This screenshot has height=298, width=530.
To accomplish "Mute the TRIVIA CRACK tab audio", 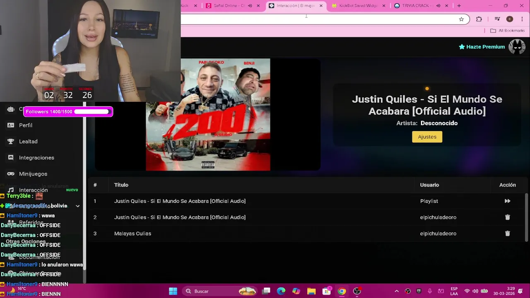I will click(x=438, y=6).
